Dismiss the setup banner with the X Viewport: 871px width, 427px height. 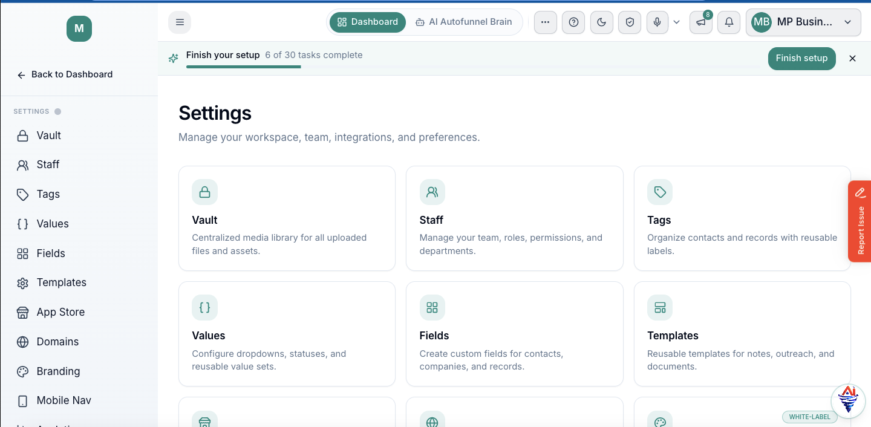click(x=852, y=58)
